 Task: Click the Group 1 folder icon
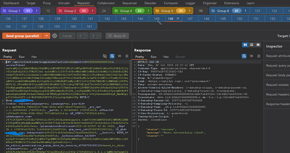pyautogui.click(x=5, y=11)
